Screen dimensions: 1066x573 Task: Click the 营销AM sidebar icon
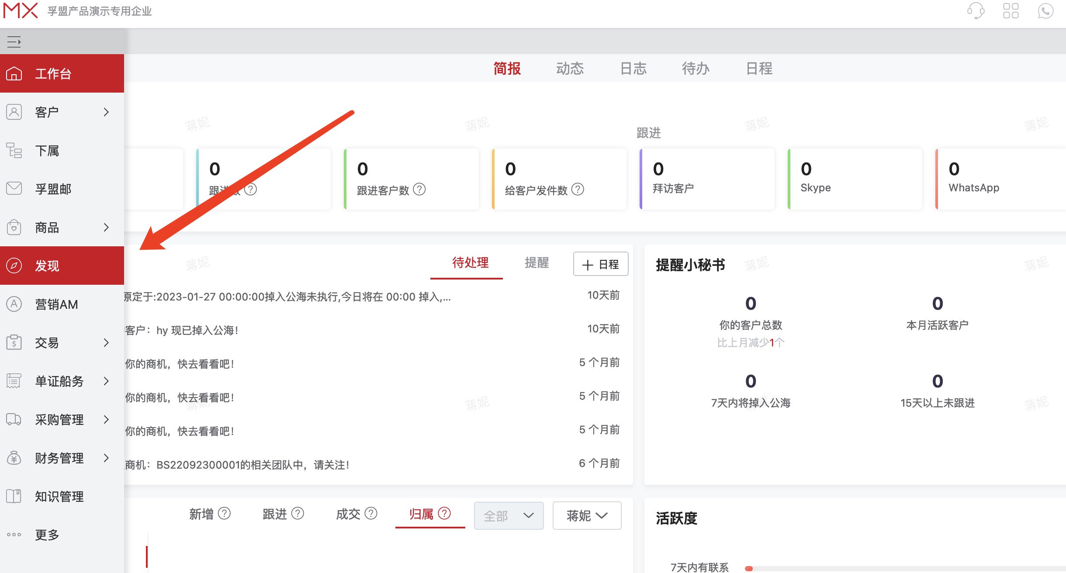click(14, 304)
